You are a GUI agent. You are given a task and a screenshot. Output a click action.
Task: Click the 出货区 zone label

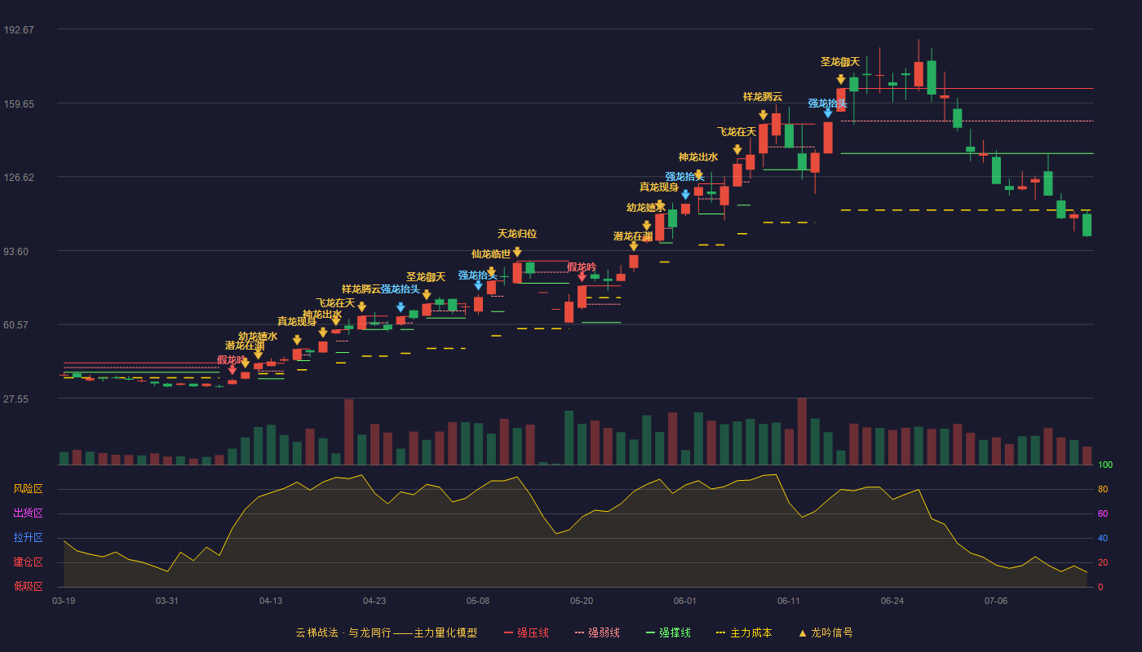coord(28,513)
